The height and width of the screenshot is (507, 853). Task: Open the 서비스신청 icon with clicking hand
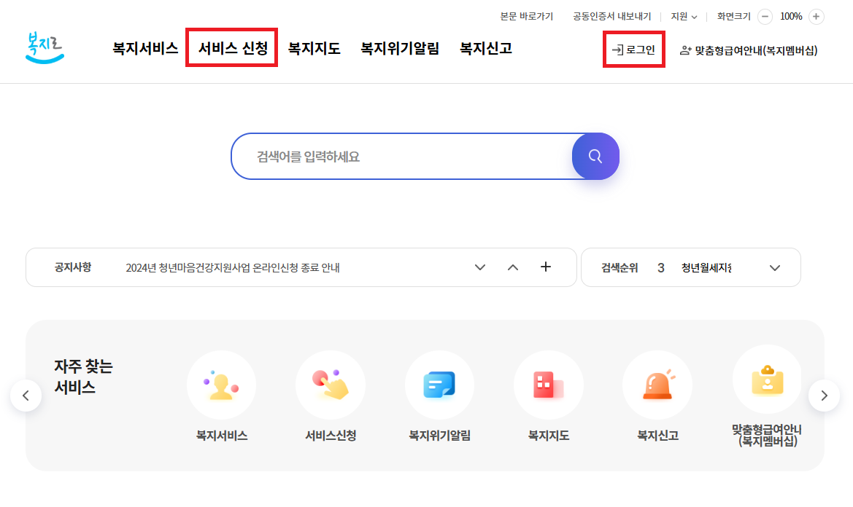pyautogui.click(x=331, y=385)
